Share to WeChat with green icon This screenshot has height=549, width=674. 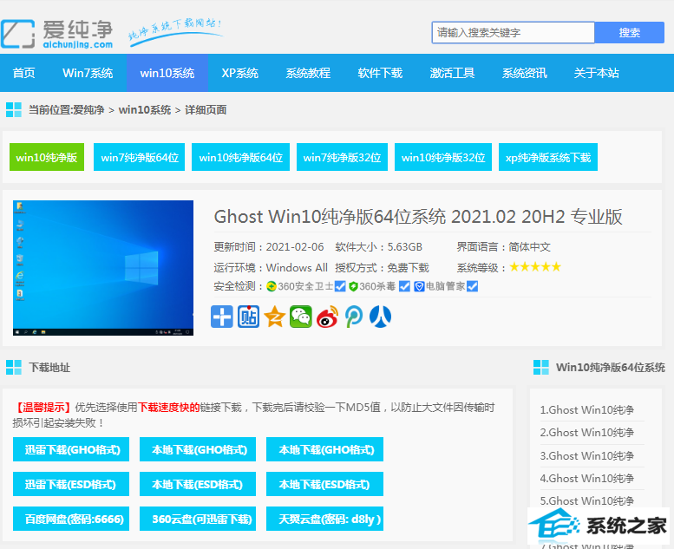(301, 317)
